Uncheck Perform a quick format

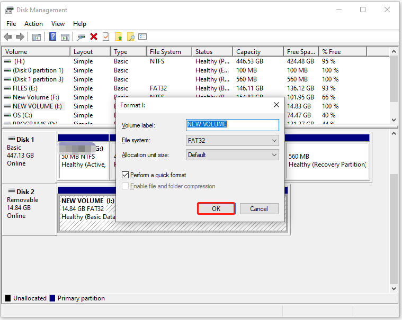126,175
